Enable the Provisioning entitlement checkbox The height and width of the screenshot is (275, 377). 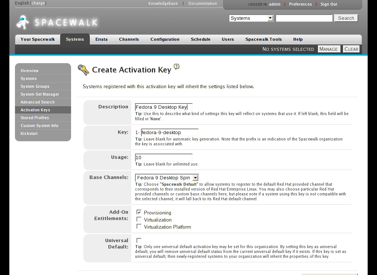[x=139, y=212]
